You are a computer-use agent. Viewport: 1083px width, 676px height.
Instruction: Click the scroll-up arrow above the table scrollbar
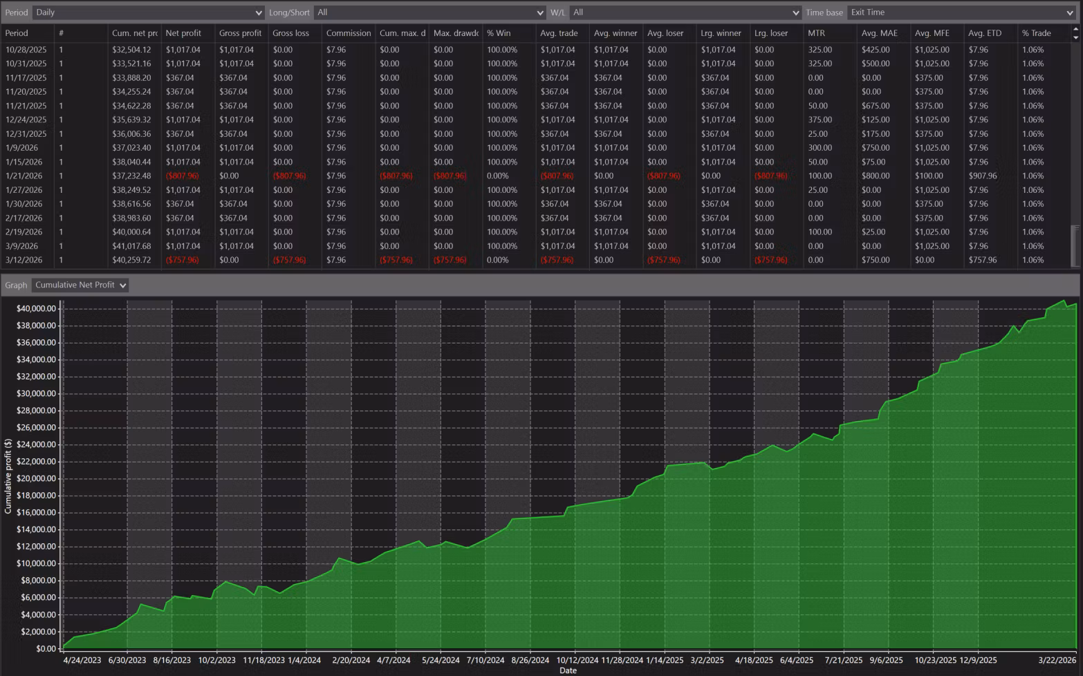point(1075,29)
